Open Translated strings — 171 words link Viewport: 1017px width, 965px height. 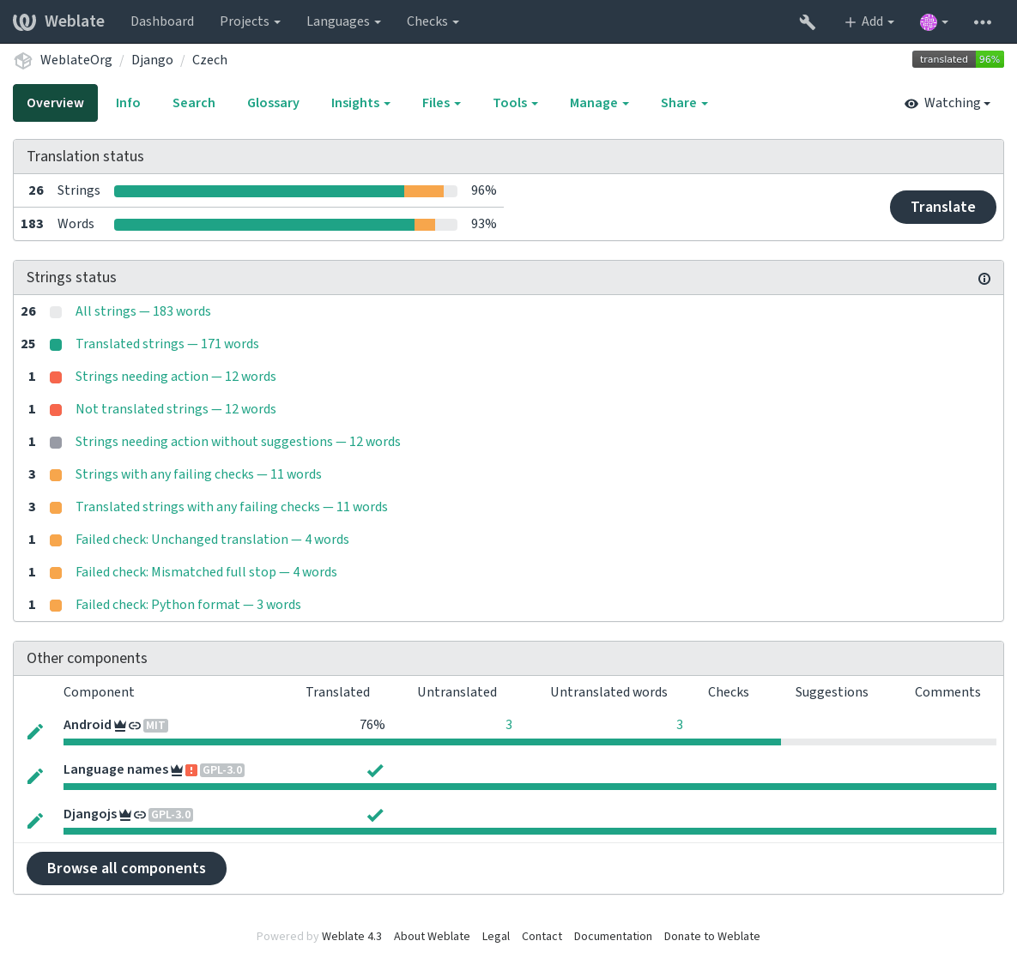167,344
